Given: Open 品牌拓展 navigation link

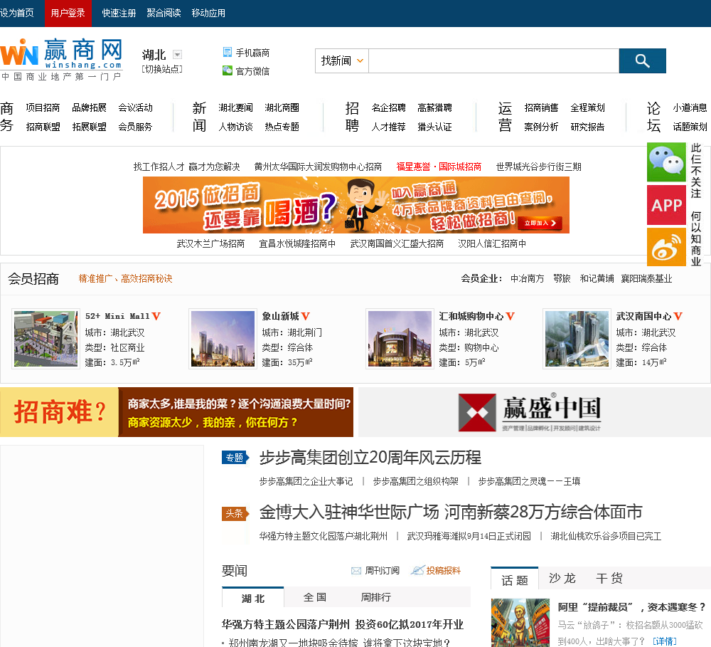Looking at the screenshot, I should (x=90, y=107).
